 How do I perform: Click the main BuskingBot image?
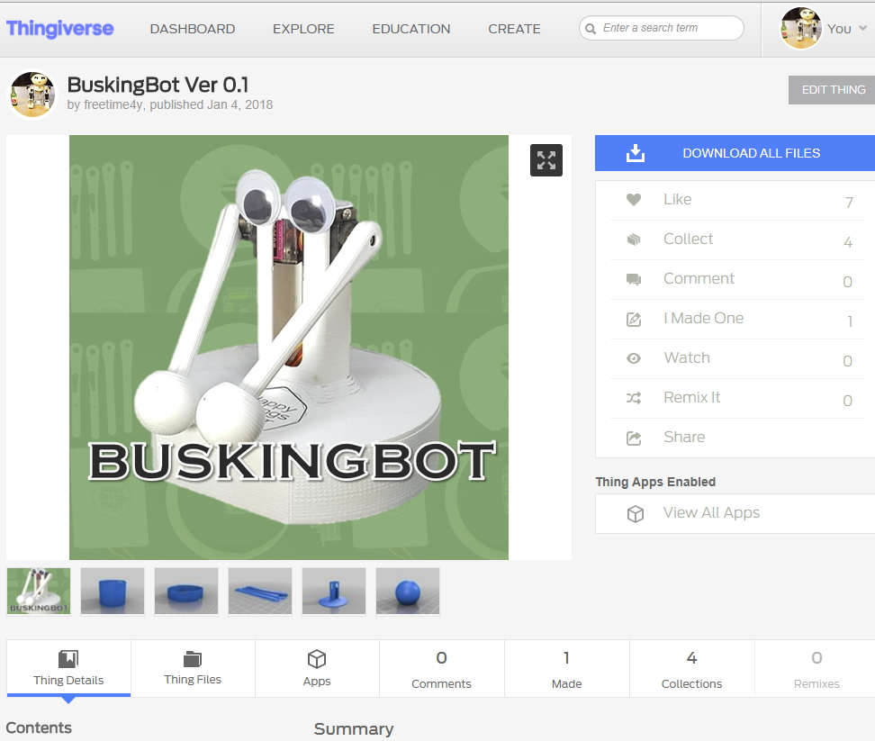coord(288,347)
